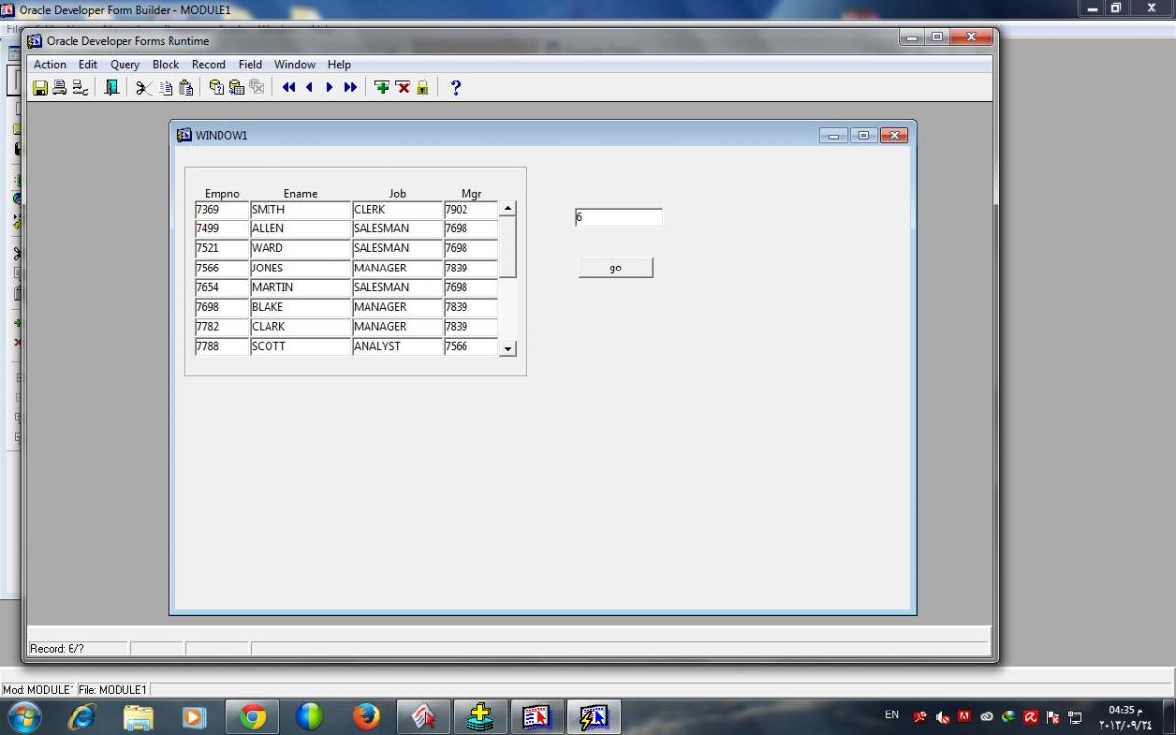Open help with the blue question mark icon
This screenshot has width=1176, height=735.
(x=455, y=88)
